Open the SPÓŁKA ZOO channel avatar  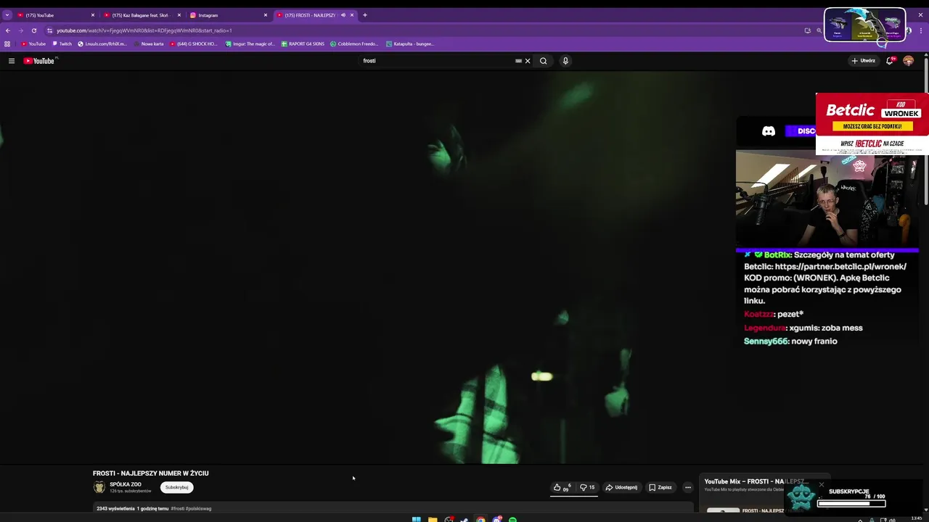99,487
